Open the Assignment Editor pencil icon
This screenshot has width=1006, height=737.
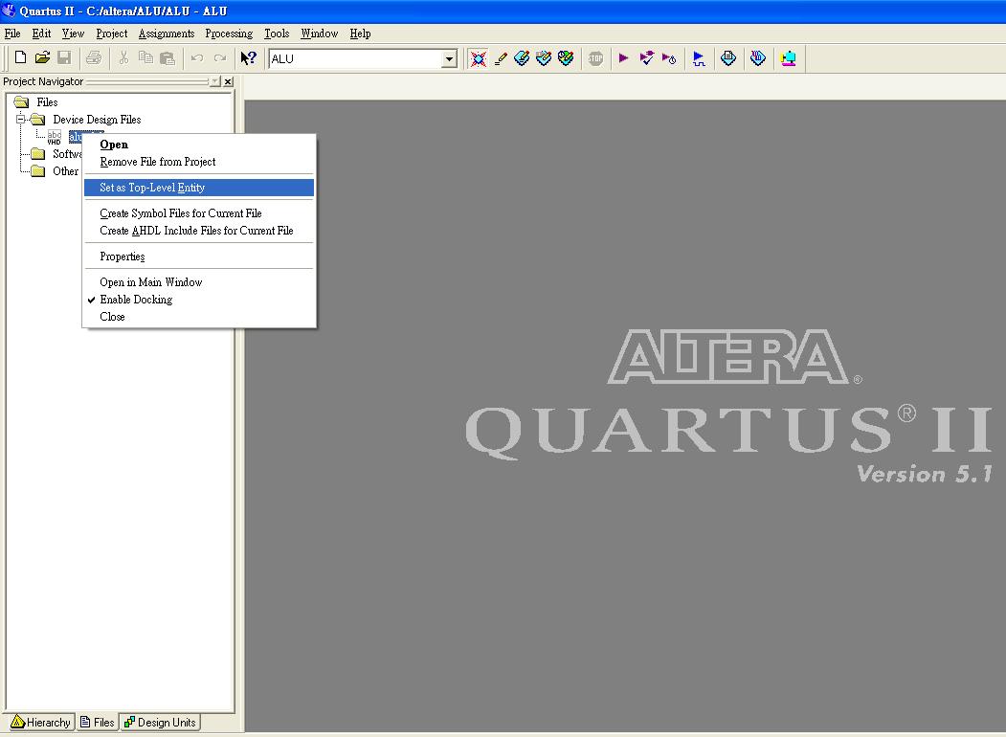[500, 58]
